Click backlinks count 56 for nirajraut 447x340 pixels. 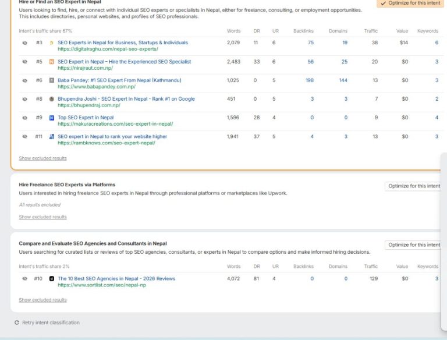click(311, 62)
